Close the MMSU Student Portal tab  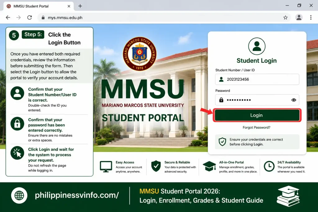click(x=69, y=6)
